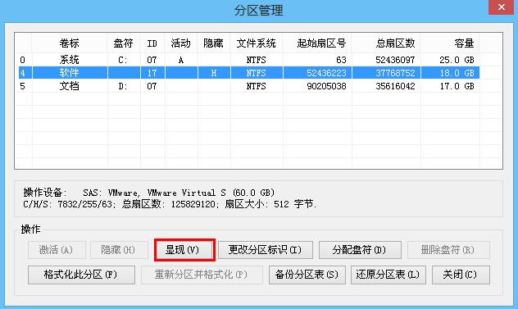Click the 备份分区表(S) button
The image size is (518, 309).
click(307, 275)
